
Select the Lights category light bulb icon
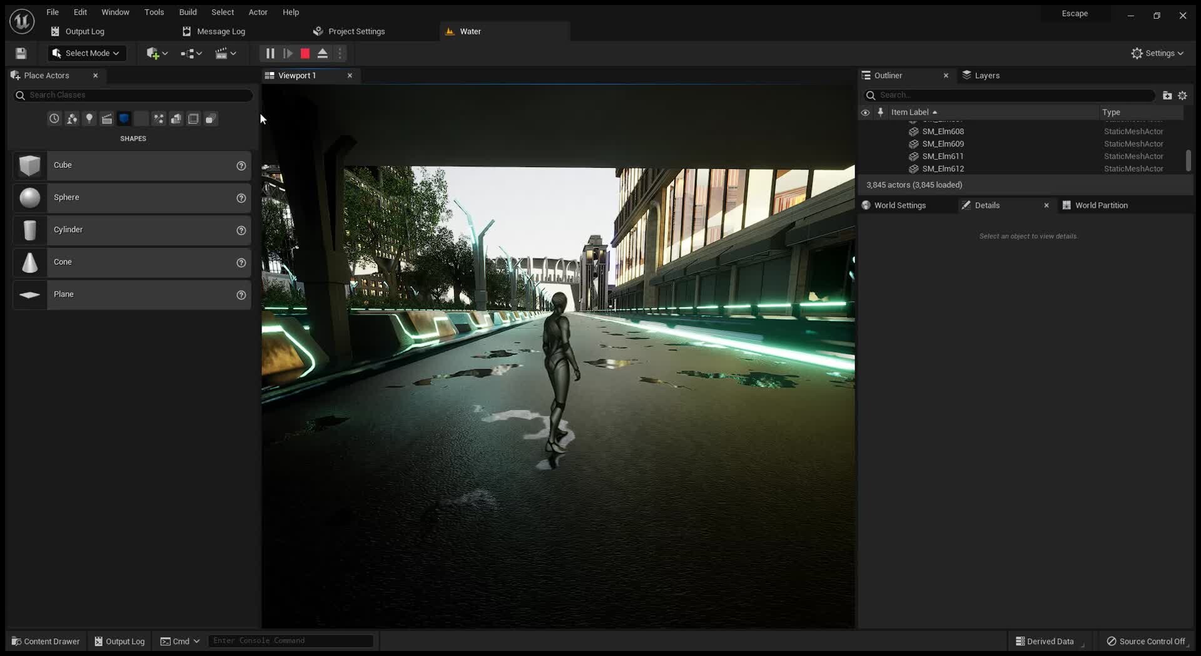[x=89, y=118]
